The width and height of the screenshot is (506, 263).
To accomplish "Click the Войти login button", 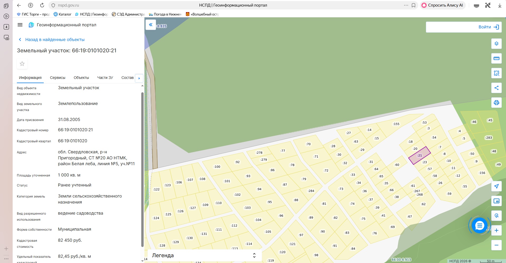I will [x=464, y=27].
